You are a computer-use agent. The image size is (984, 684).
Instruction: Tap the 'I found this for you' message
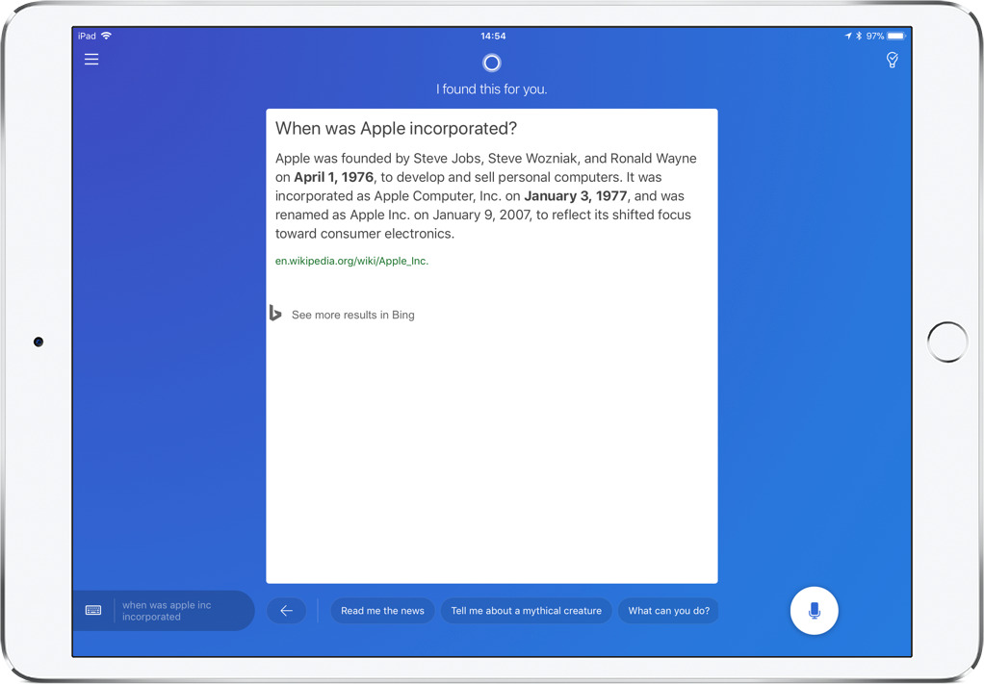click(x=491, y=89)
